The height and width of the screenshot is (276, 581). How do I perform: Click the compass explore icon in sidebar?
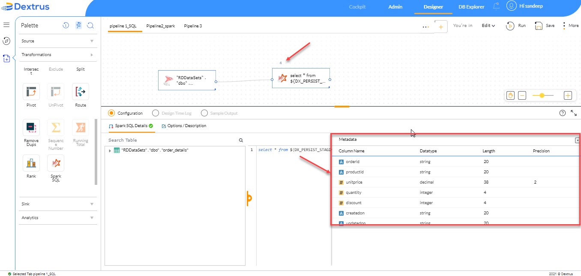click(x=6, y=41)
